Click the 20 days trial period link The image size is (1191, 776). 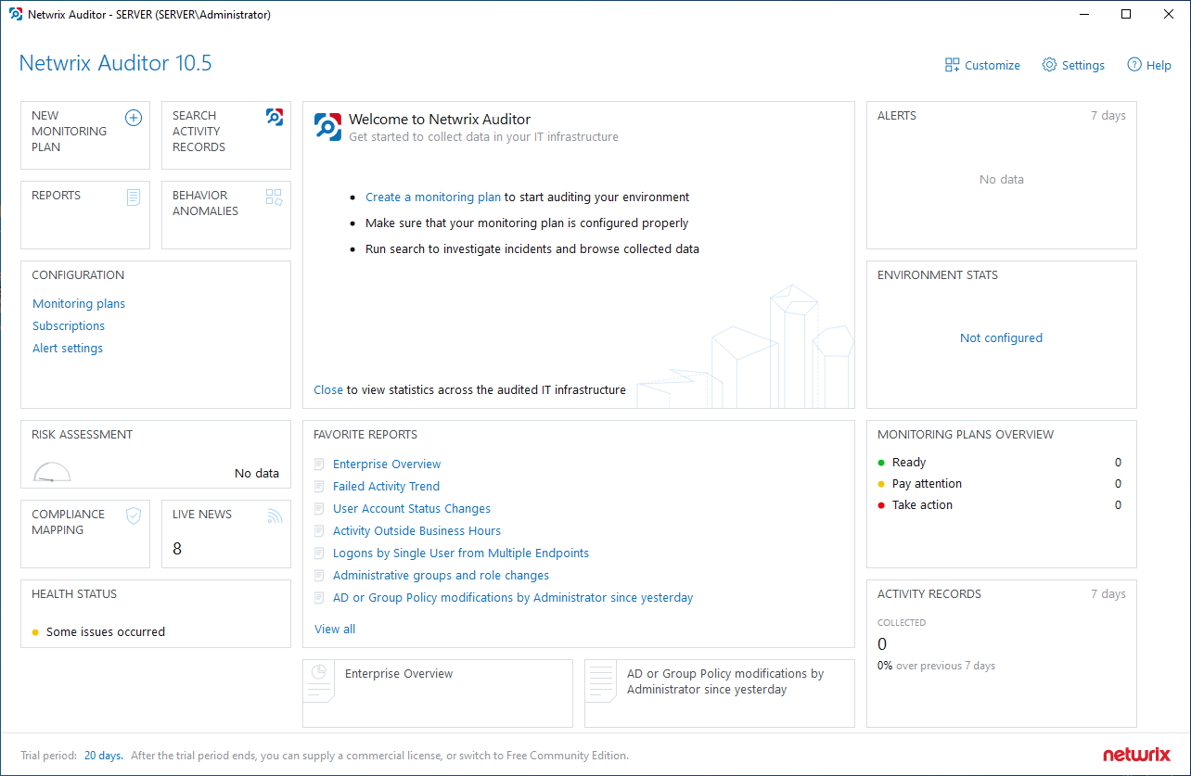pyautogui.click(x=103, y=755)
